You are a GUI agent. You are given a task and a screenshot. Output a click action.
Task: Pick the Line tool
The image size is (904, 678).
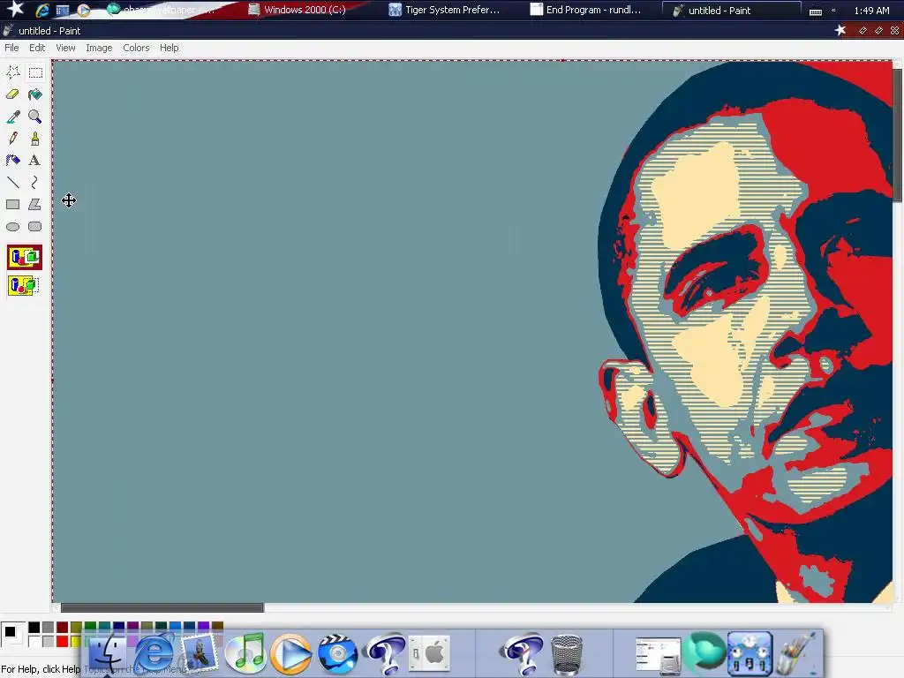(x=12, y=182)
